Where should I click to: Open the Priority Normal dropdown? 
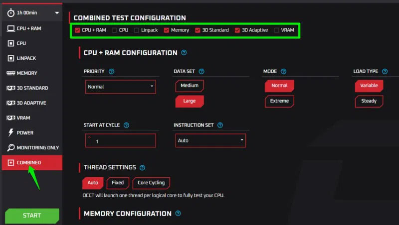[x=121, y=87]
